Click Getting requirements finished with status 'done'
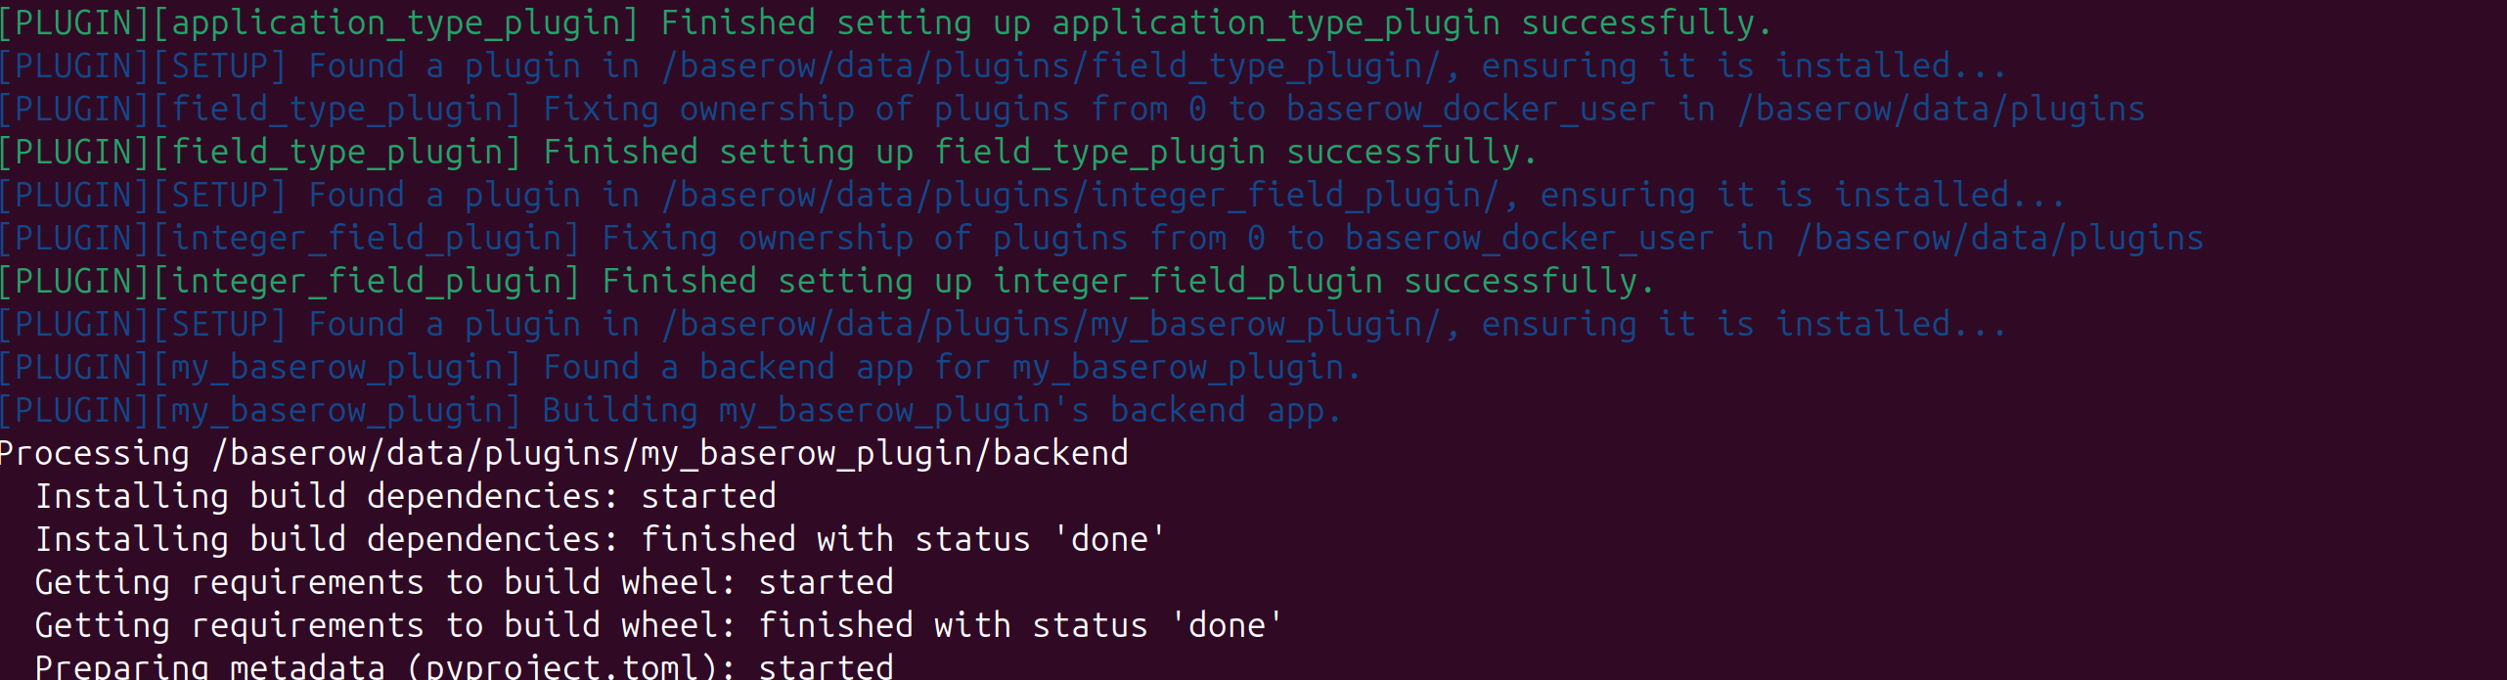This screenshot has height=680, width=2507. pyautogui.click(x=659, y=626)
